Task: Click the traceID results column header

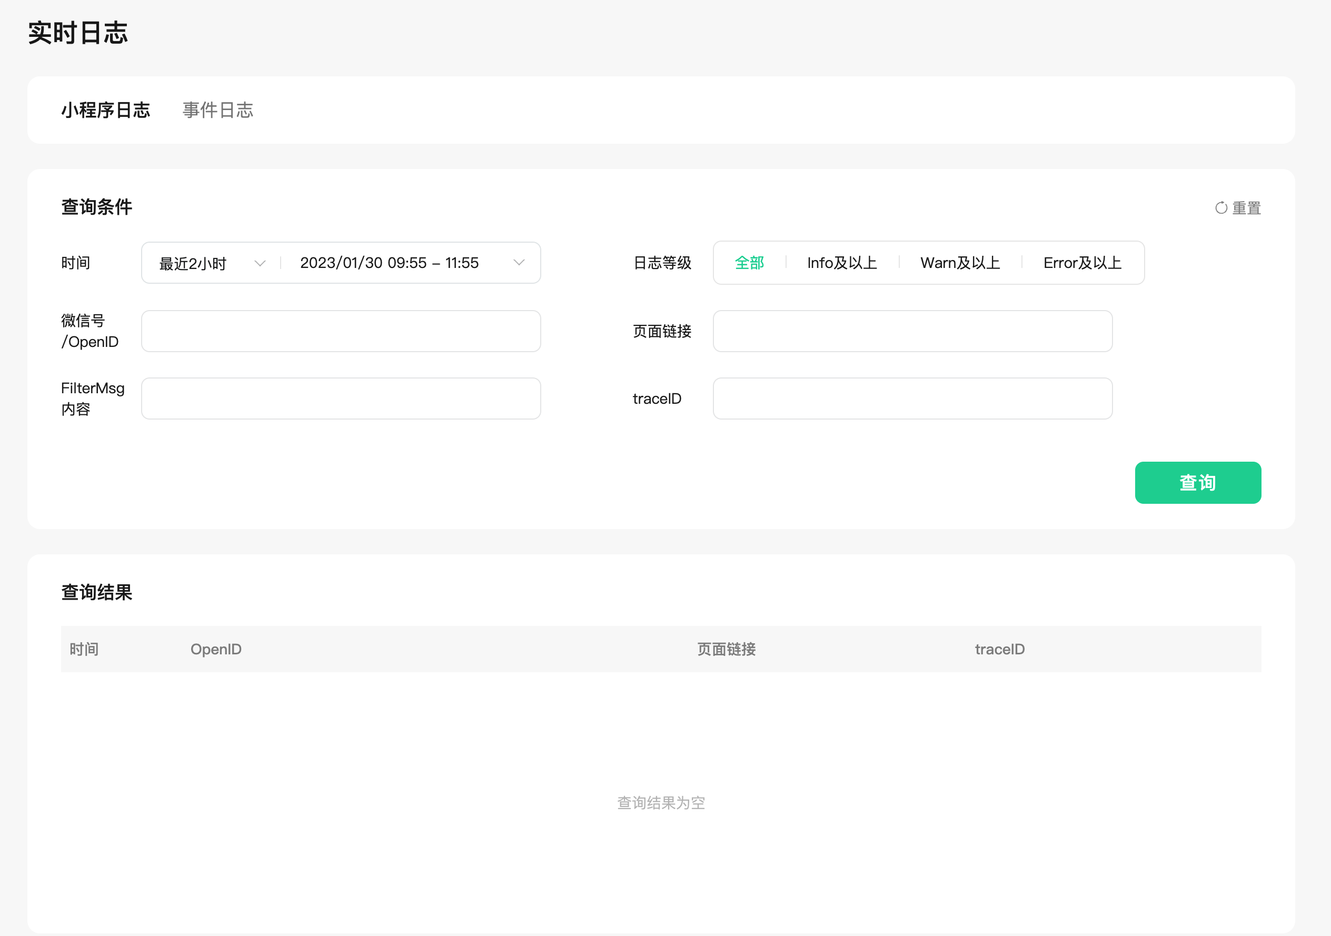Action: (x=999, y=649)
